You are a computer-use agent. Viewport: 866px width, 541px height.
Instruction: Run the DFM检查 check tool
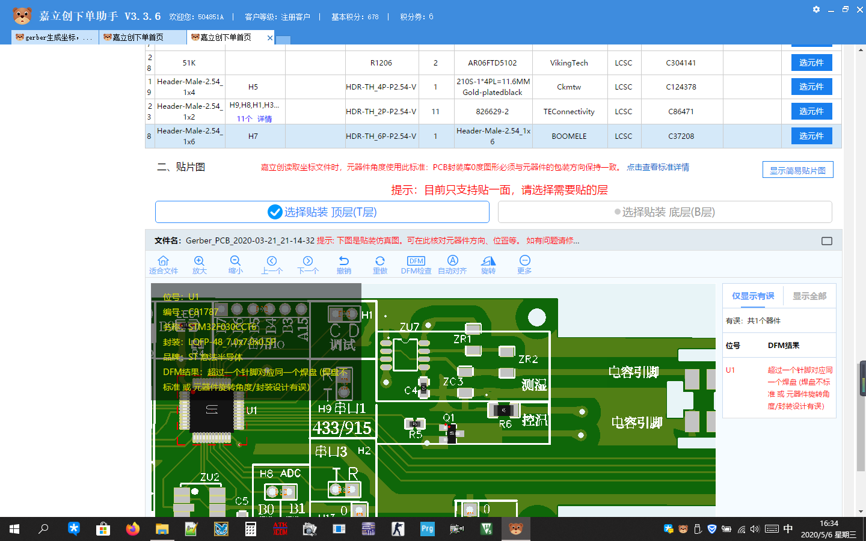click(416, 264)
